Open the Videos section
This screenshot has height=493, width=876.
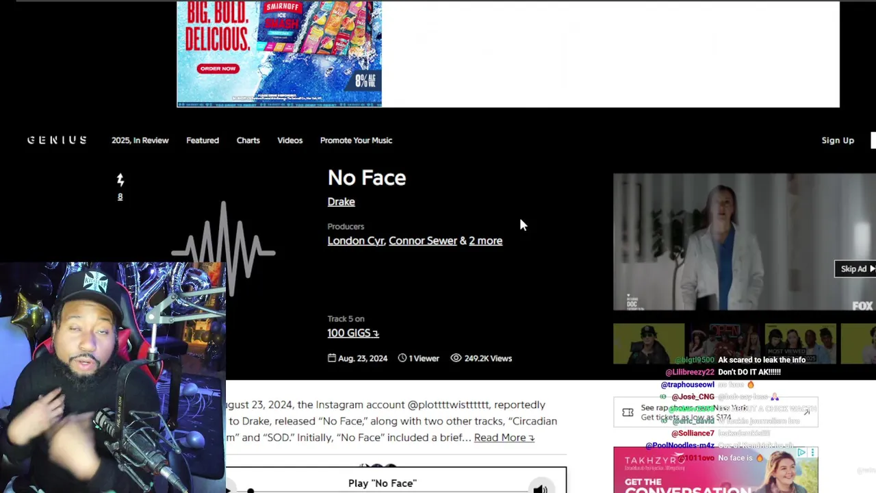(289, 140)
